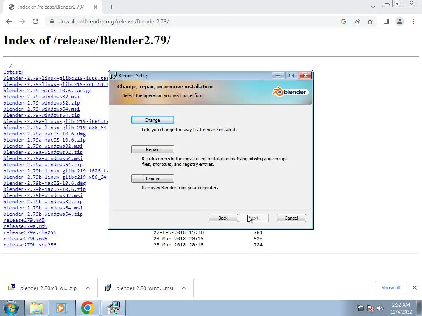Click Change in Blender Setup
The image size is (422, 316).
coord(152,120)
